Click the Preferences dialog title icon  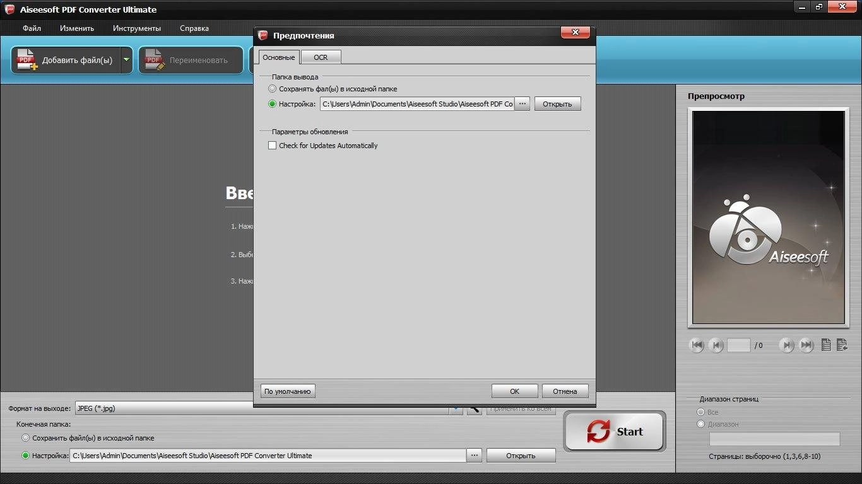263,35
